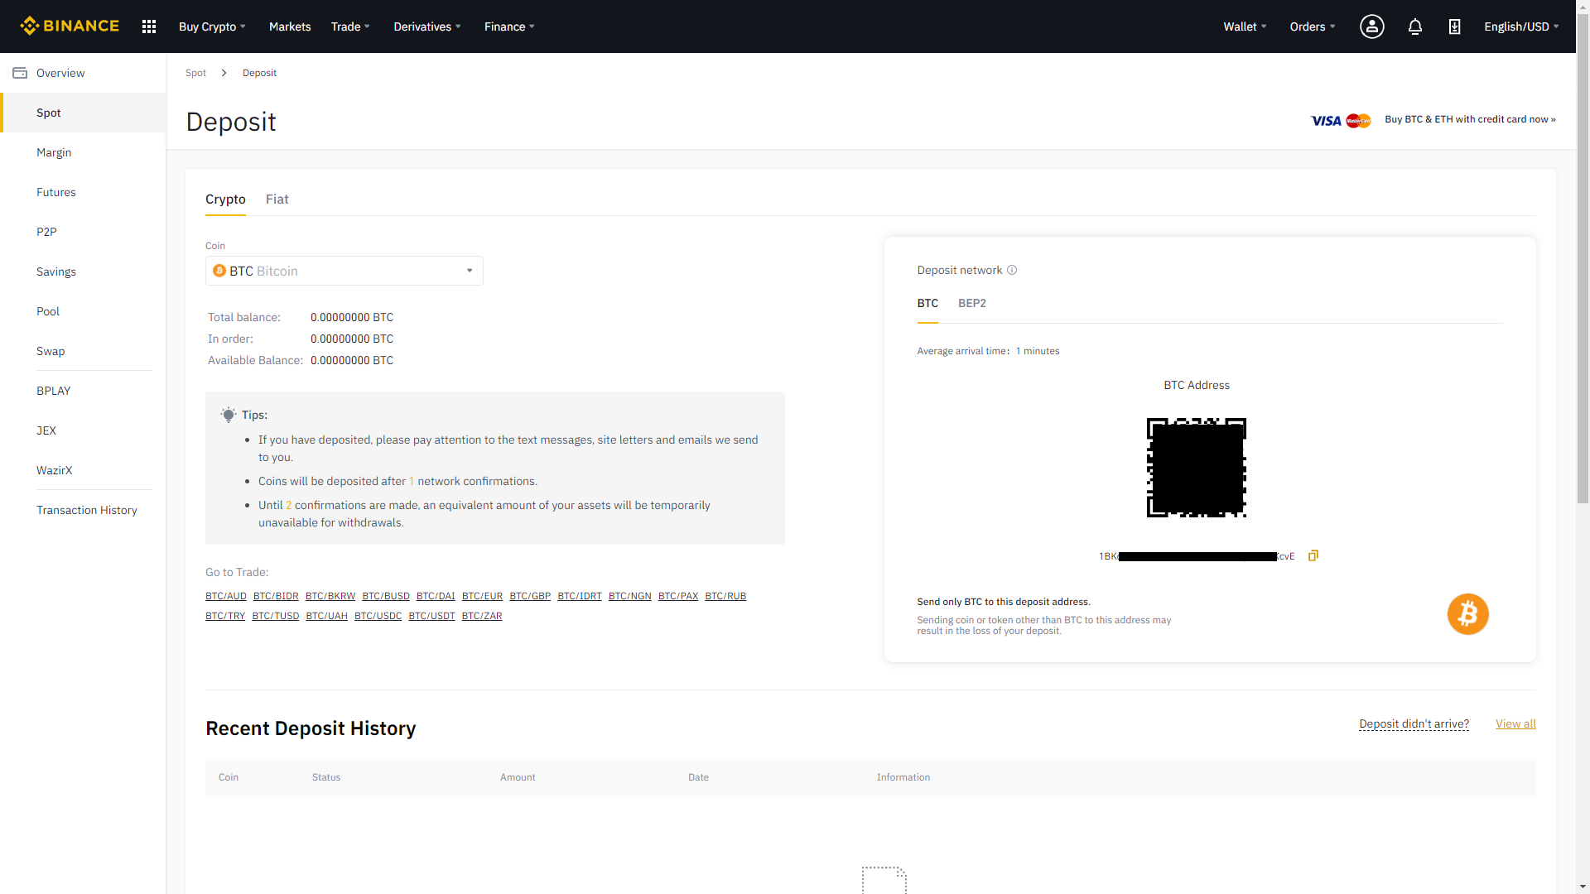The width and height of the screenshot is (1590, 894).
Task: Click the View all deposit history link
Action: pos(1515,723)
